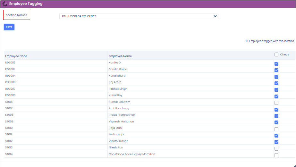Viewport: 296px width, 167px height.
Task: Check the checkbox for Nilesh Roy
Action: [x=276, y=149]
